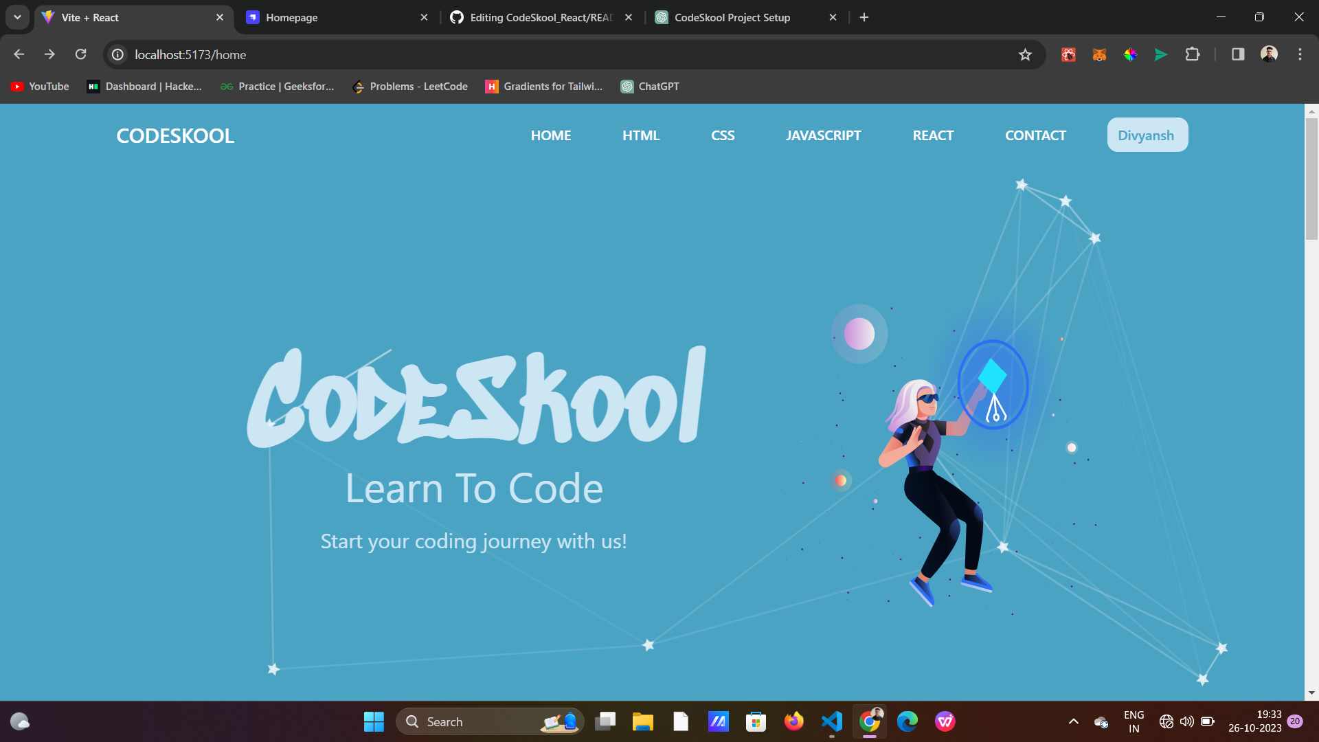Open the Extensions puzzle menu
The image size is (1319, 742).
coord(1193,54)
